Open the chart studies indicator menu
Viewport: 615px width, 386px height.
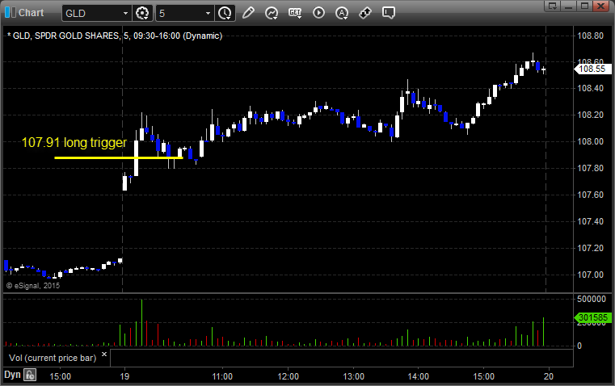271,13
